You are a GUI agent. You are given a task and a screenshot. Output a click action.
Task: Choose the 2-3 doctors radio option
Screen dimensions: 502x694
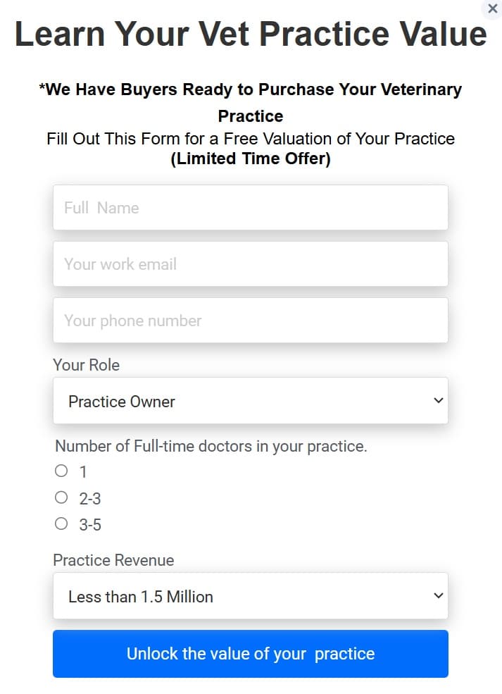pyautogui.click(x=61, y=497)
